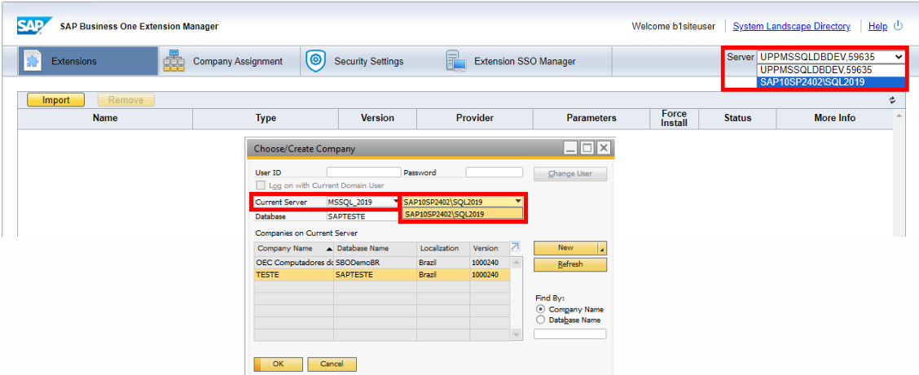Click the Refresh button in dialog
Image resolution: width=919 pixels, height=375 pixels.
coord(570,264)
